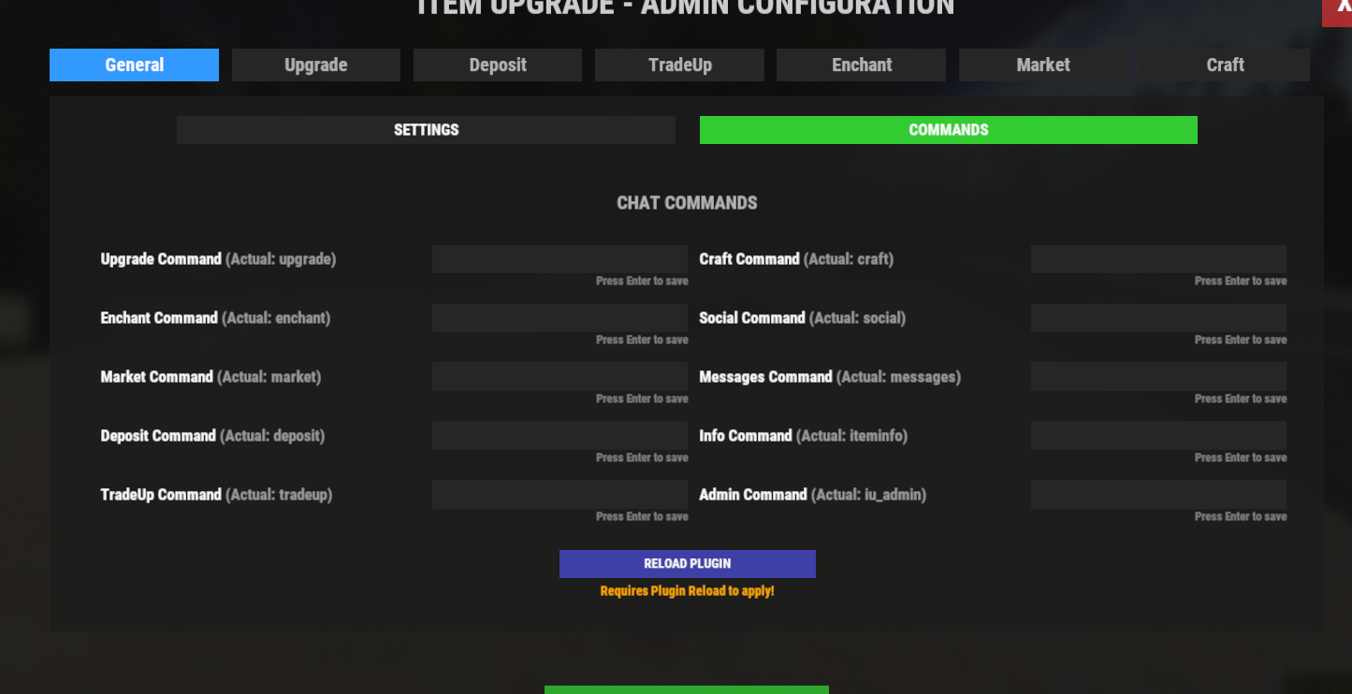Focus the Enchant Command text box
This screenshot has width=1352, height=694.
(560, 318)
